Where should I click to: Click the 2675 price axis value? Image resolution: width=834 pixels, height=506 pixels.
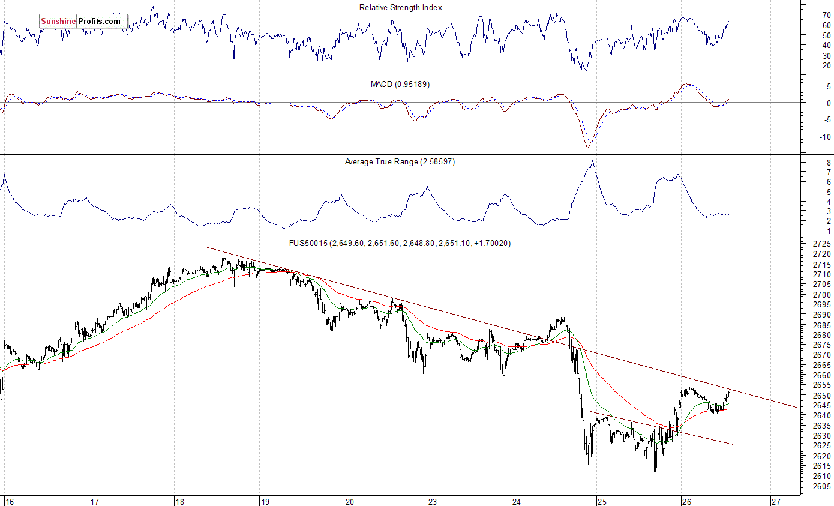click(822, 345)
